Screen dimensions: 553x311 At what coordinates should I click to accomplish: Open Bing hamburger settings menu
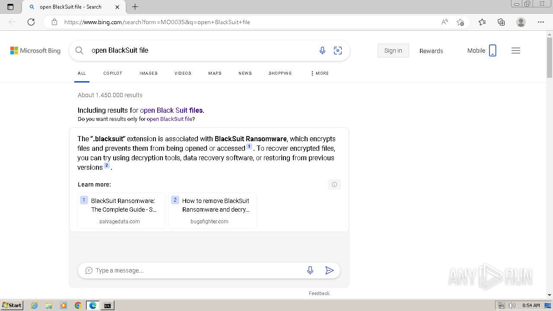click(x=516, y=51)
